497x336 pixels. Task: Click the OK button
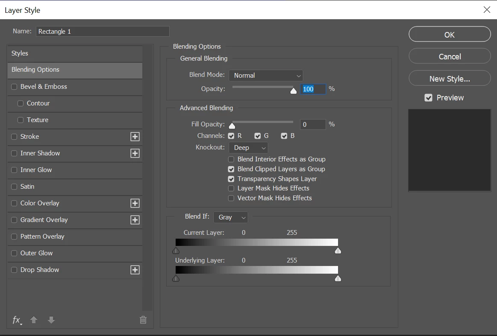[x=450, y=34]
